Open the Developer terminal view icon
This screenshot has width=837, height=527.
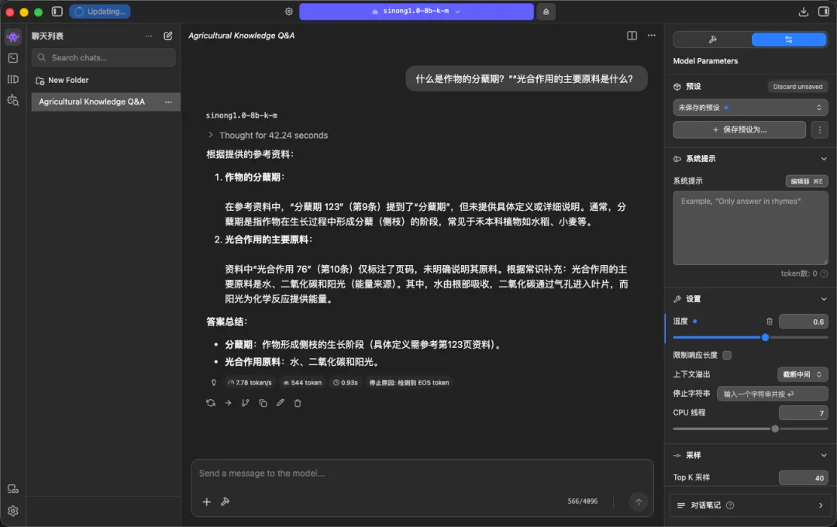tap(13, 58)
